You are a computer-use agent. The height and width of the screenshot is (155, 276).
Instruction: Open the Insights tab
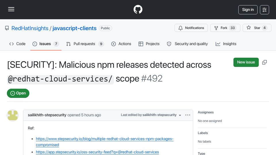pyautogui.click(x=226, y=44)
